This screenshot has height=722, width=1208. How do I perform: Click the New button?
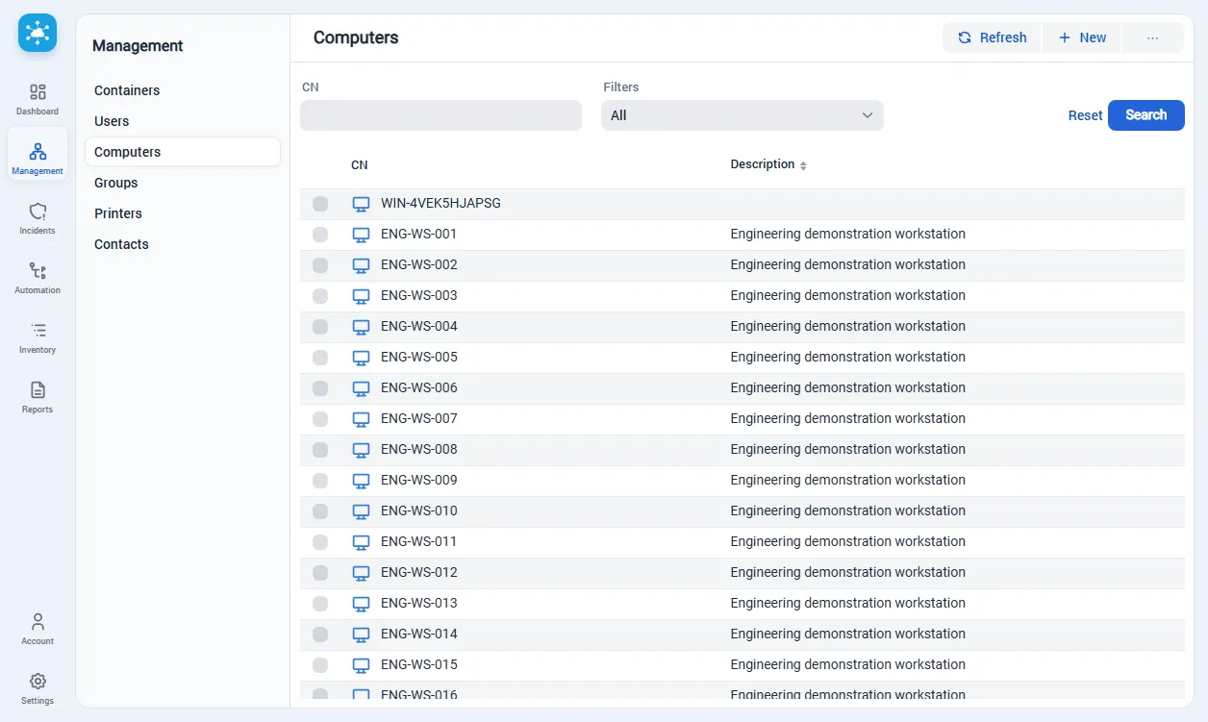[1082, 37]
